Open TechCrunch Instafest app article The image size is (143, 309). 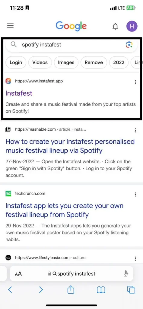coord(65,210)
